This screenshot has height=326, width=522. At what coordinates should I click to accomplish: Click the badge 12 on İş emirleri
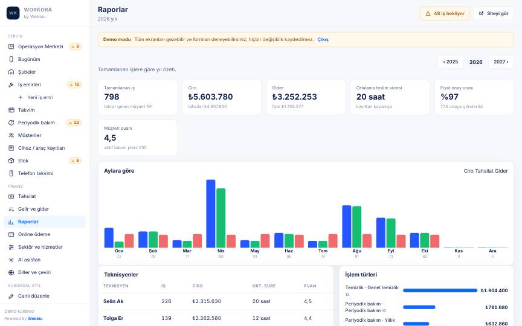coord(74,85)
